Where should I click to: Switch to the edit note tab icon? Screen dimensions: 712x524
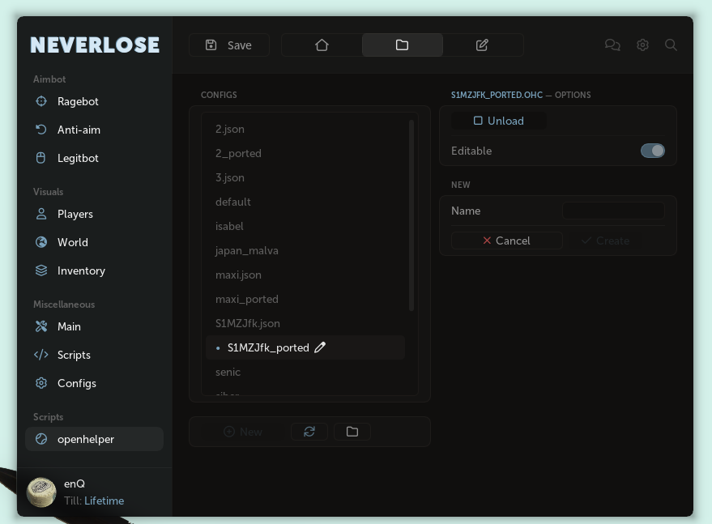click(x=482, y=45)
